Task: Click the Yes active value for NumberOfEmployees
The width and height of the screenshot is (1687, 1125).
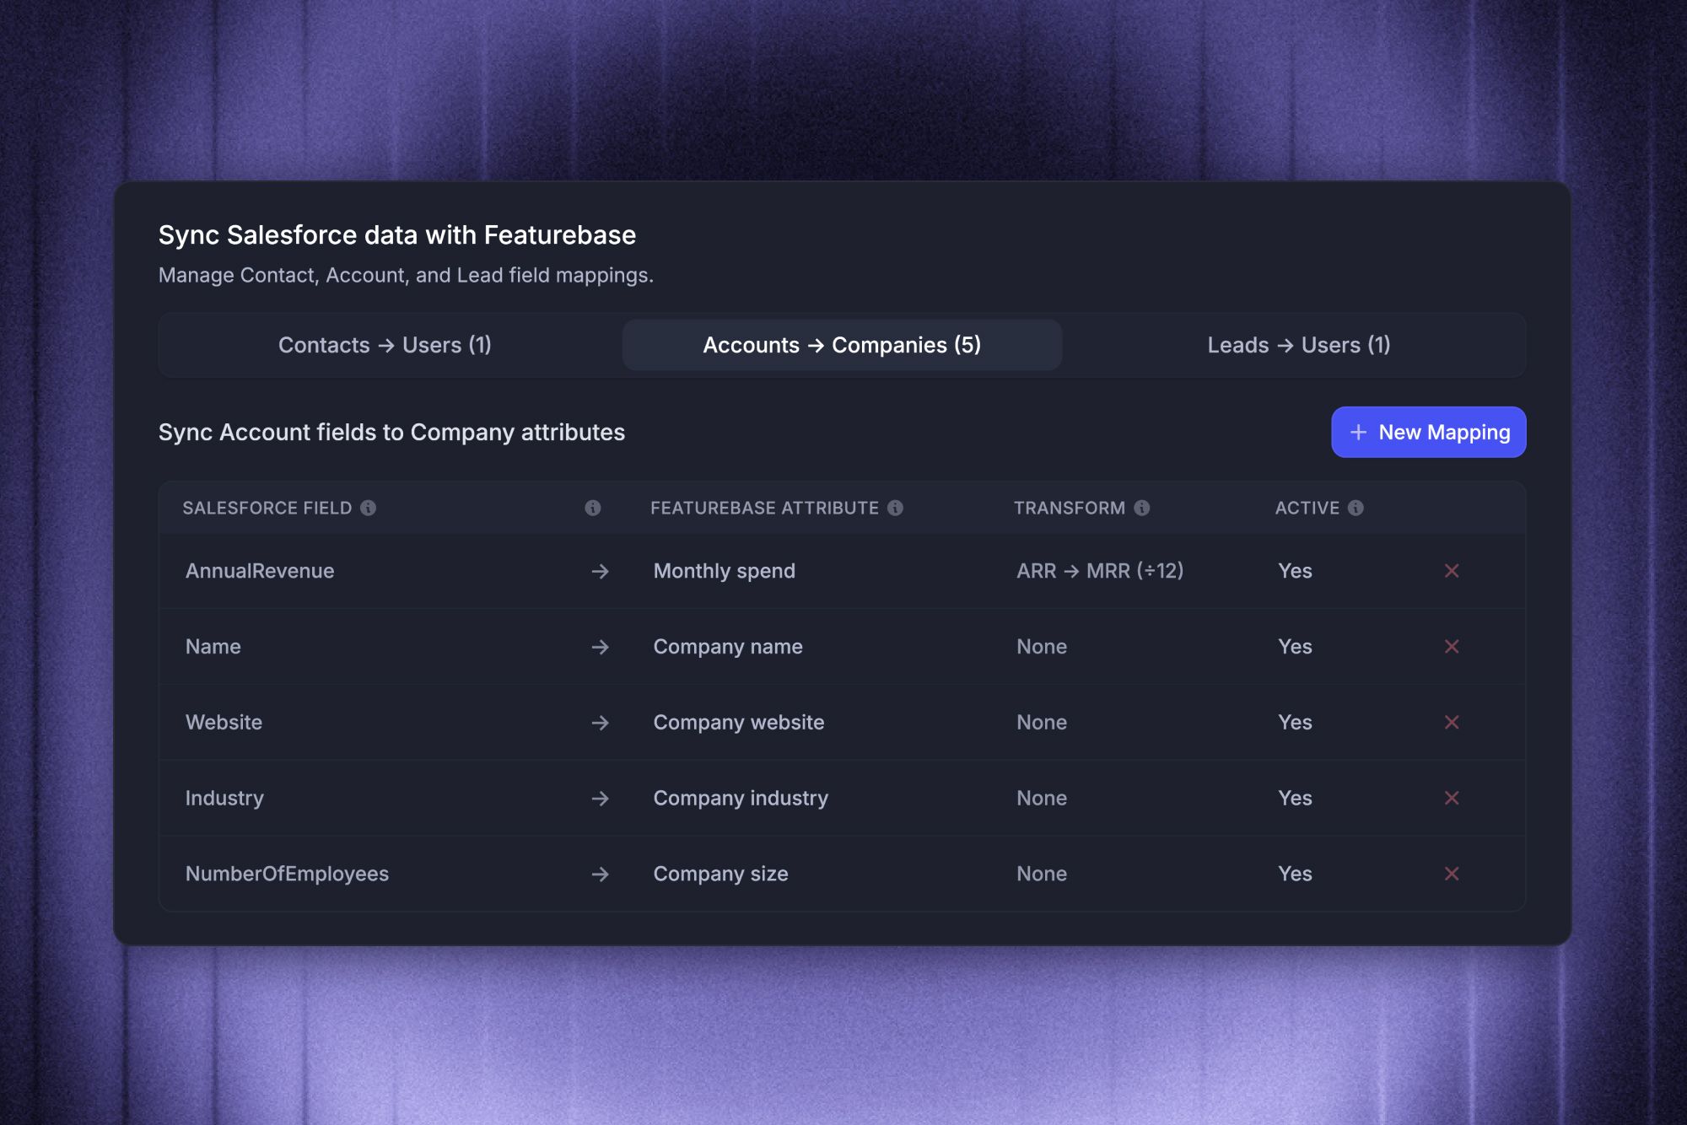Action: click(x=1295, y=874)
